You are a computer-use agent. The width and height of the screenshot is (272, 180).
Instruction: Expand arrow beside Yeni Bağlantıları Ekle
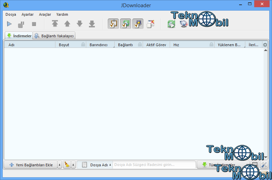[60, 165]
